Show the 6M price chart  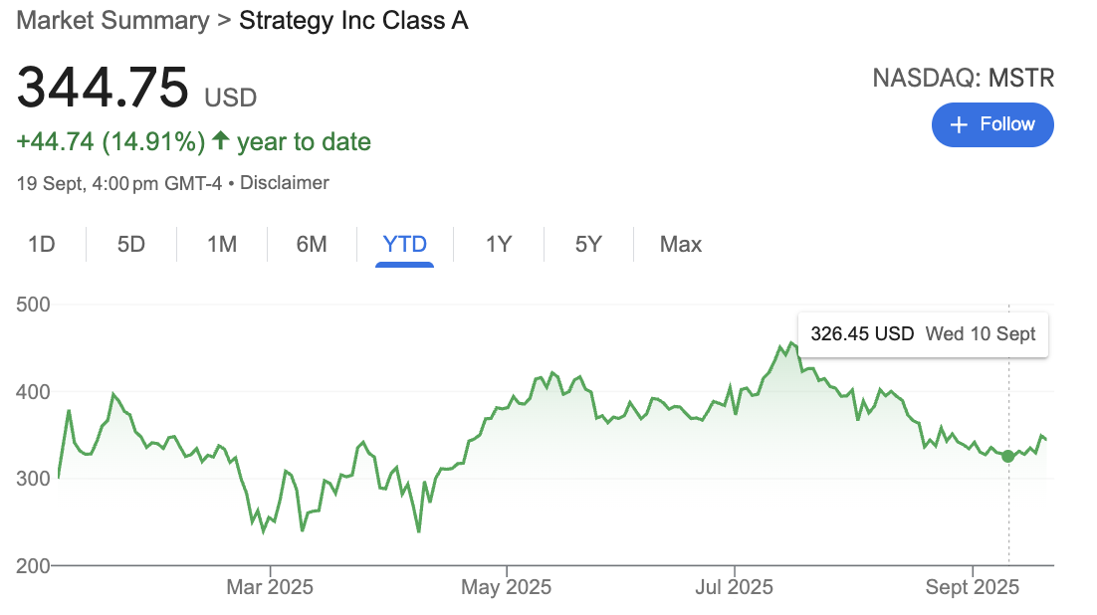click(x=312, y=244)
